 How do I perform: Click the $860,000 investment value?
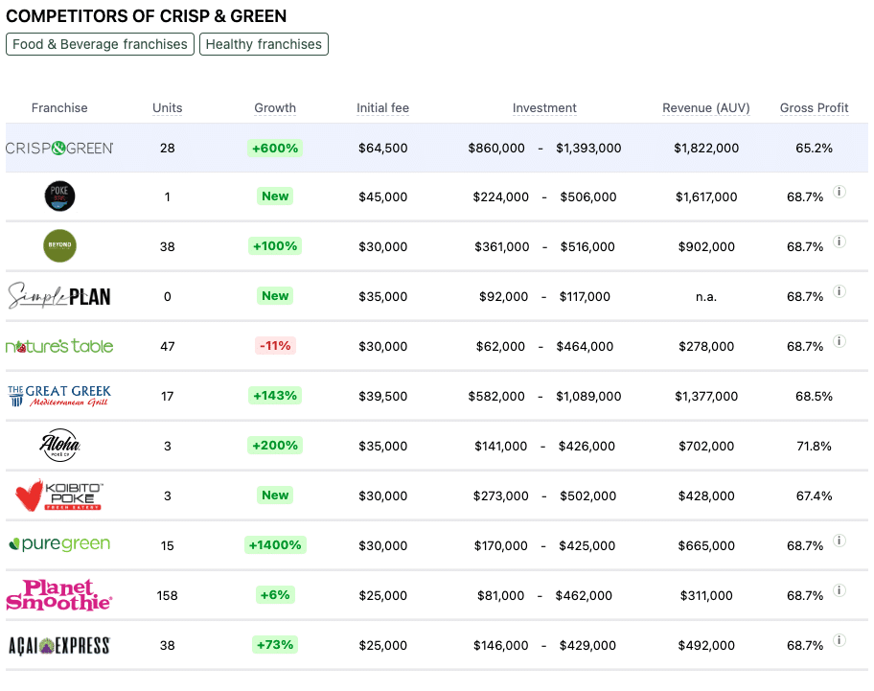(x=496, y=149)
